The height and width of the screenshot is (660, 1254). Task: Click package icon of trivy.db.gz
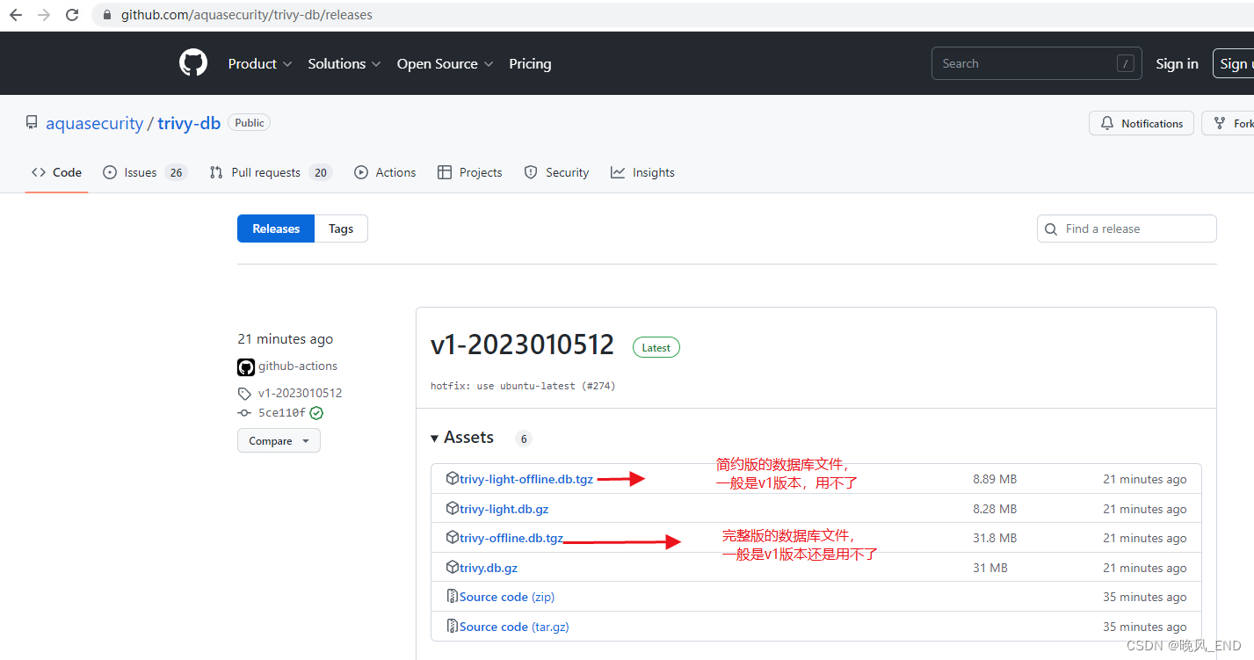coord(453,568)
